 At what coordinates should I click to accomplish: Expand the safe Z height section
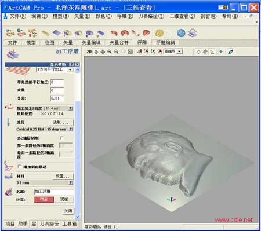(71, 108)
